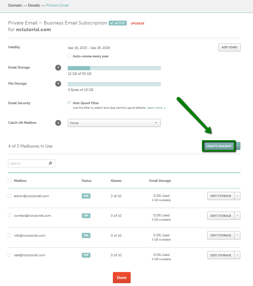Select the admin@nctutorial.com checkbox
The image size is (253, 286).
point(9,196)
